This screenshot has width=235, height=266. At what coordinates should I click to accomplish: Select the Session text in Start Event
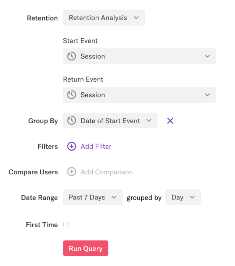pos(93,56)
